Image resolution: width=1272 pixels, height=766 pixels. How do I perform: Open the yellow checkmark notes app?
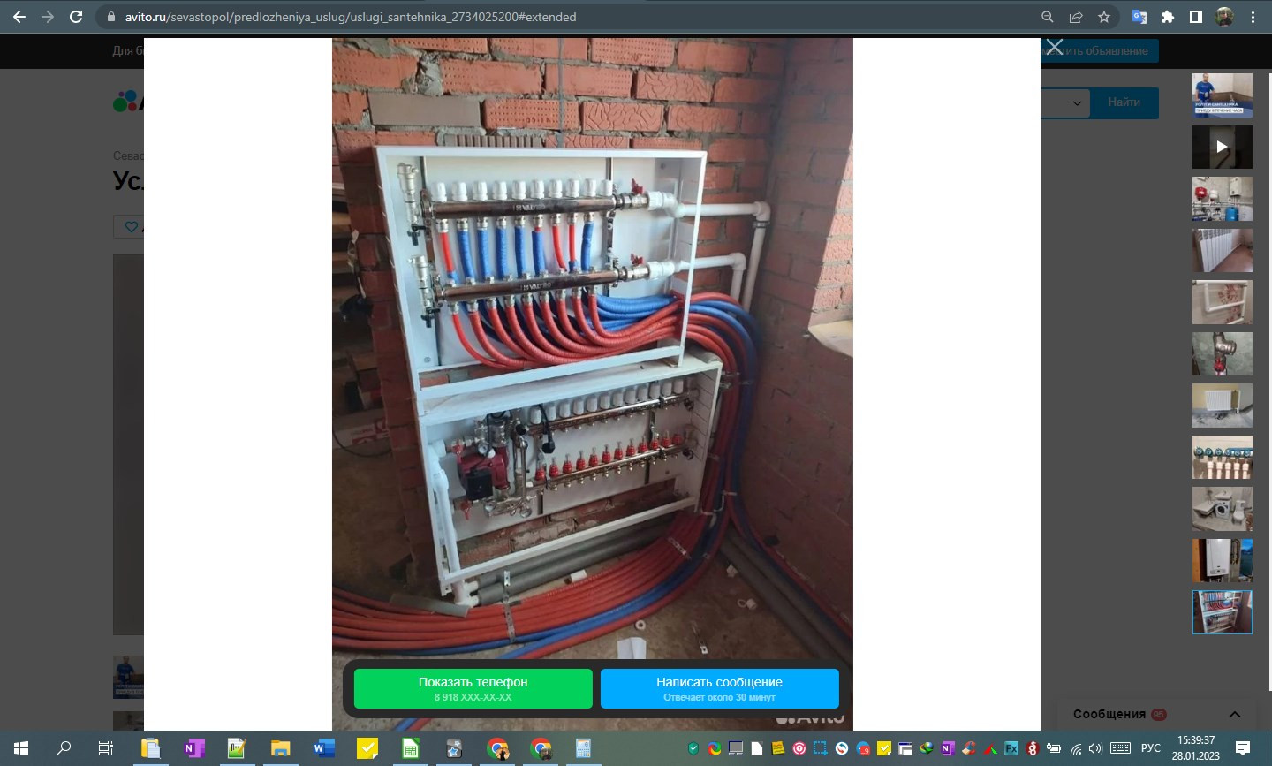367,748
